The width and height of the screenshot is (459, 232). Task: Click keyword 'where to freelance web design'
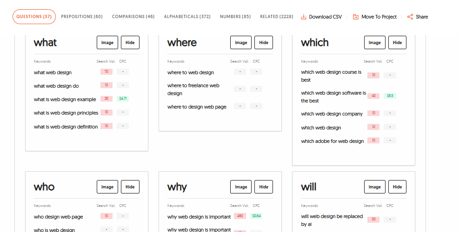pos(193,89)
